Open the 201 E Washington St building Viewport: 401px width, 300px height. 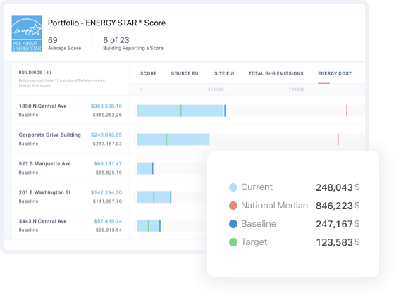click(x=45, y=192)
